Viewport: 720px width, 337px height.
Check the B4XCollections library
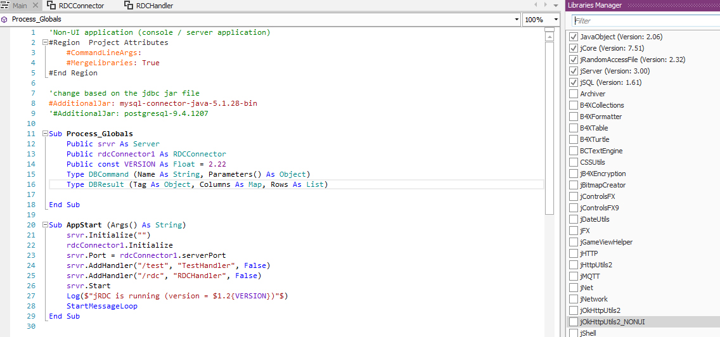pyautogui.click(x=573, y=105)
